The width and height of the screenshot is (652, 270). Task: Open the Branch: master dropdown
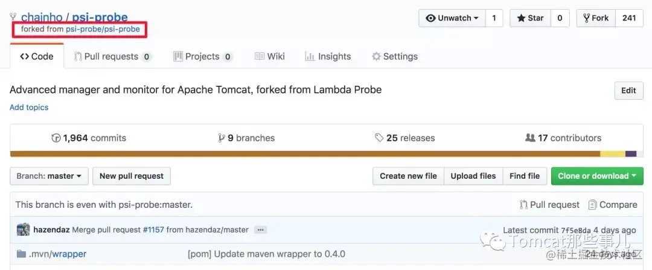(49, 176)
